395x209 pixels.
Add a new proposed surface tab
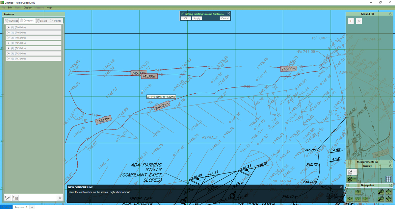[32, 207]
